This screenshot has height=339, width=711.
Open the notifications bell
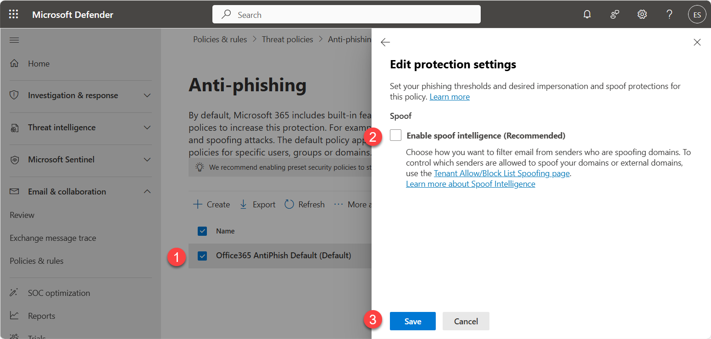587,14
